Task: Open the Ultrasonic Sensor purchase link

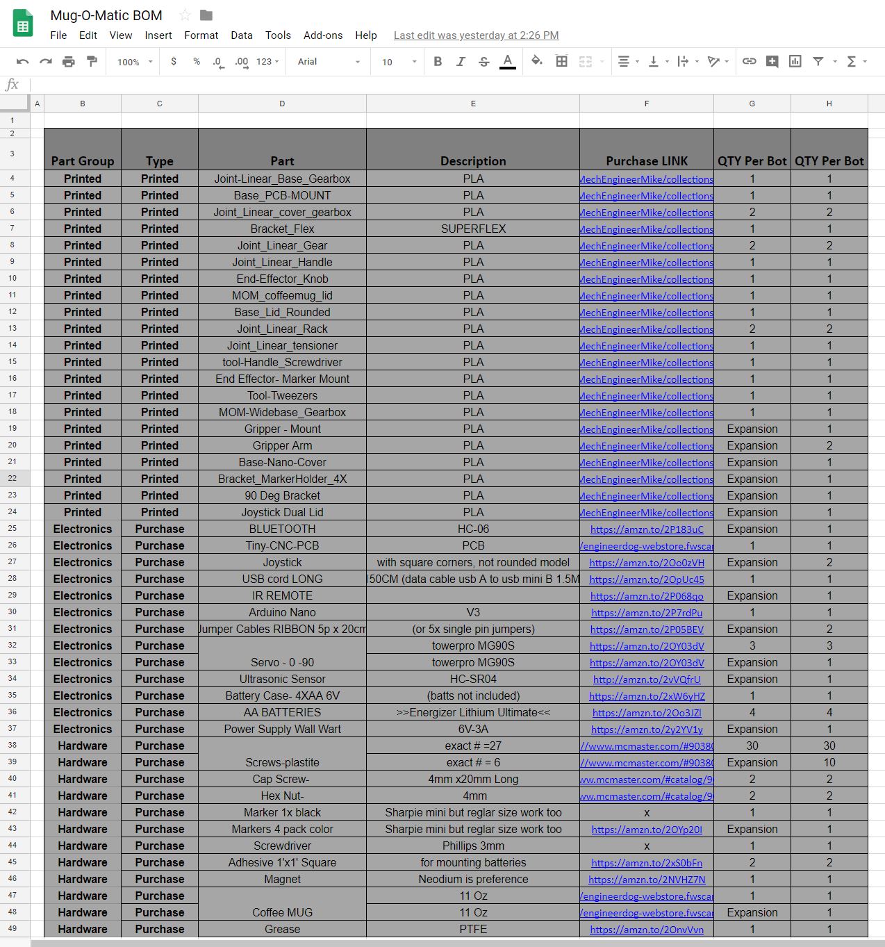Action: pos(647,680)
